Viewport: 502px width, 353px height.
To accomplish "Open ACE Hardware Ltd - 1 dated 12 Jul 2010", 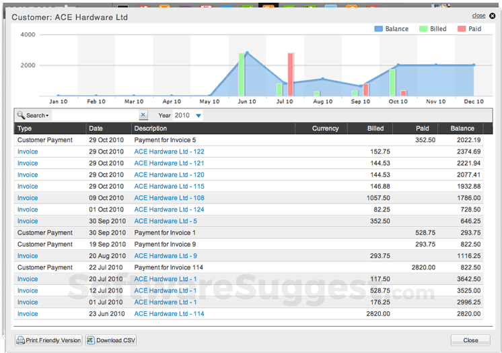I will pos(166,290).
